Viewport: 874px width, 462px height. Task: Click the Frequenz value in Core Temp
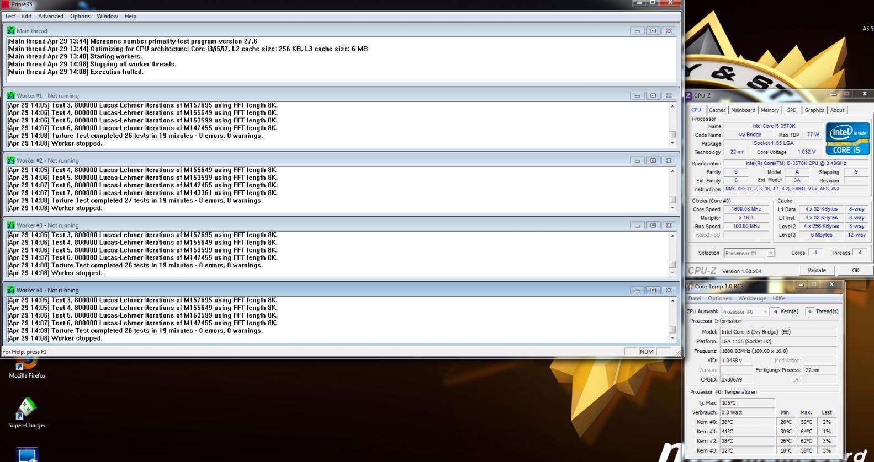click(x=778, y=351)
